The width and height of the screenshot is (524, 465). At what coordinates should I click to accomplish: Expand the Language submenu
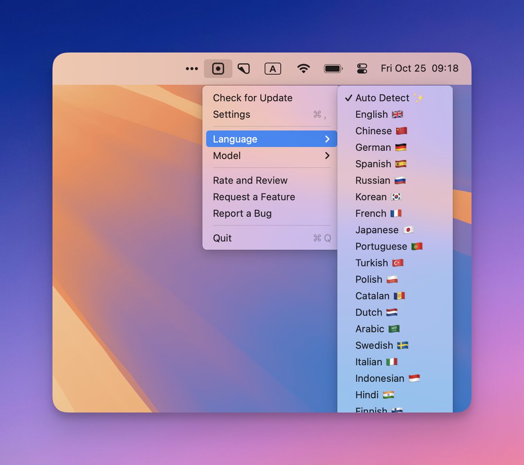click(x=271, y=139)
